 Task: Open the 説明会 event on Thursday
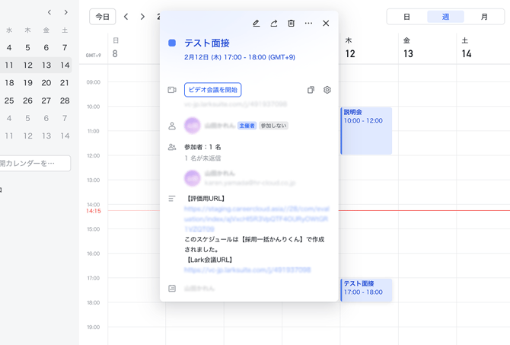tap(366, 130)
